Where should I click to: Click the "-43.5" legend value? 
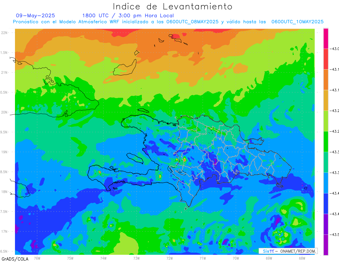[x=334, y=234]
